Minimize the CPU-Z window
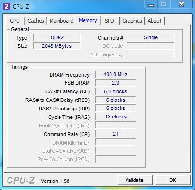 point(151,5)
